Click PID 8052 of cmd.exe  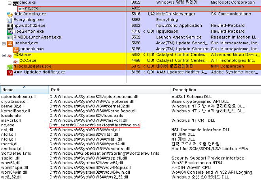coord(136,2)
